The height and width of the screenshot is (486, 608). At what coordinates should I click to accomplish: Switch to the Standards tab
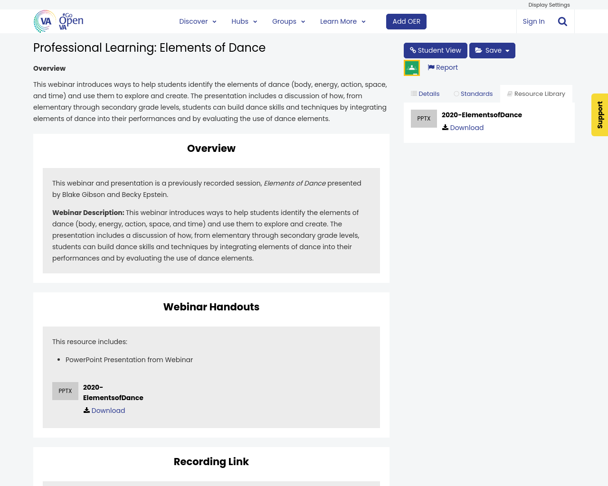(x=473, y=93)
